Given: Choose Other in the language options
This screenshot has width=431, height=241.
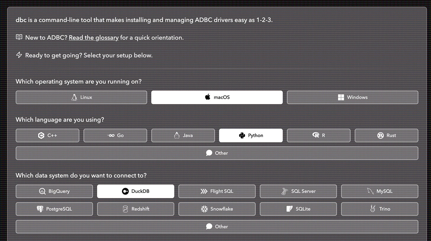Looking at the screenshot, I should [217, 153].
